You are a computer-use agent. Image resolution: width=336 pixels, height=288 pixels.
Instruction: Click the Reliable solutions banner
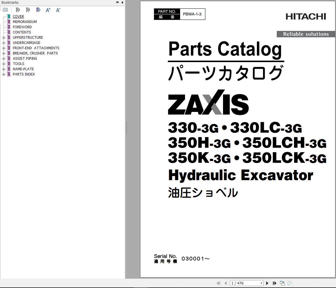pyautogui.click(x=306, y=34)
